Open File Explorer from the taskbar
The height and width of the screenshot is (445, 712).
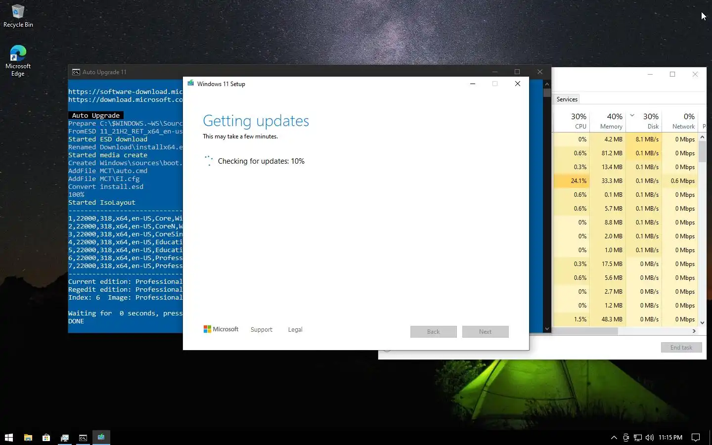tap(28, 438)
